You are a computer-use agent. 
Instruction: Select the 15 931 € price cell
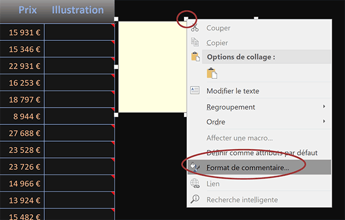pyautogui.click(x=22, y=32)
